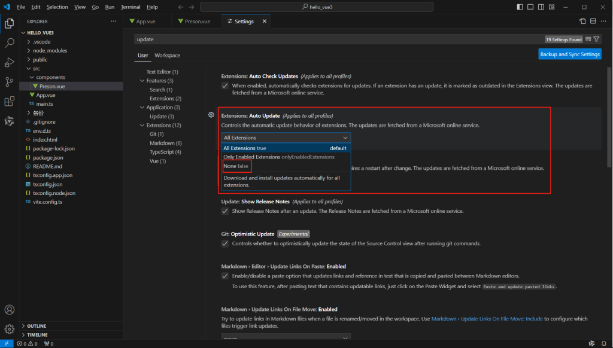The width and height of the screenshot is (613, 348).
Task: Toggle the Update: Show Release Notes checkbox
Action: 225,211
